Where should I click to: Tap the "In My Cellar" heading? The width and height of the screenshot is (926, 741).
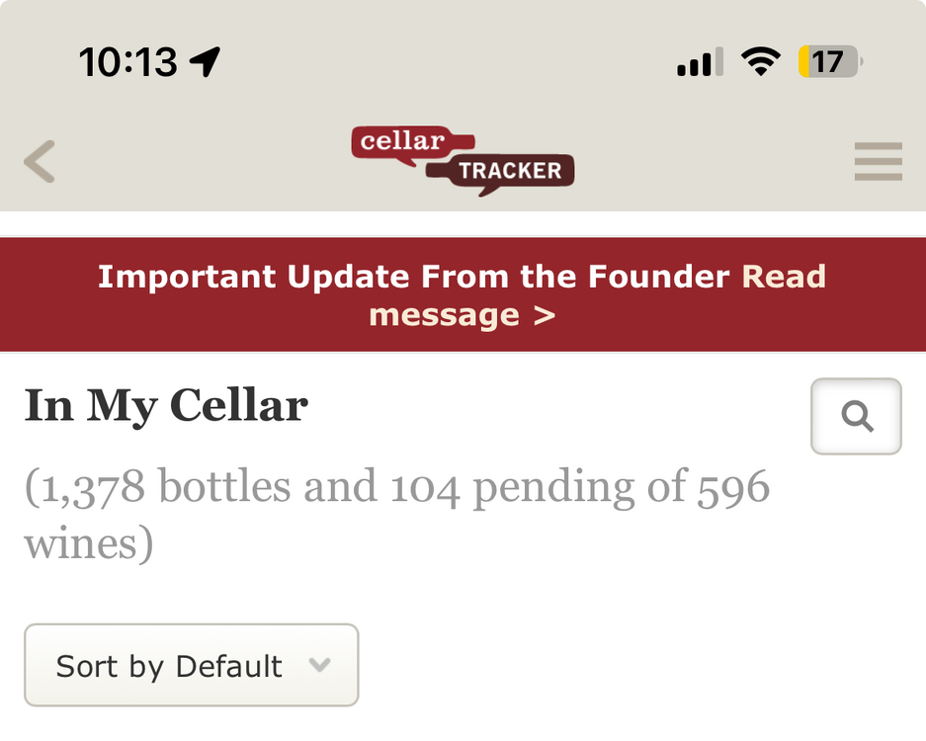pyautogui.click(x=166, y=405)
